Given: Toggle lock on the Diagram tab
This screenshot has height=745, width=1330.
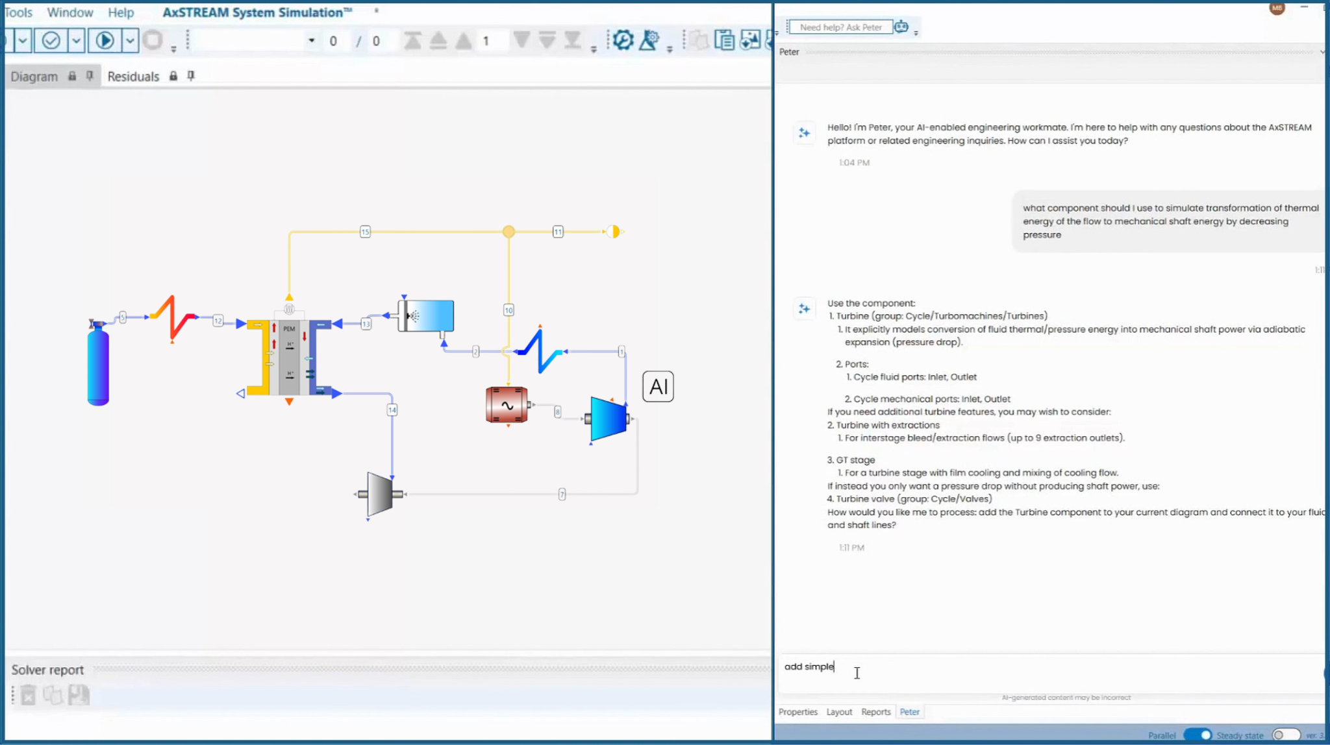Looking at the screenshot, I should (72, 76).
